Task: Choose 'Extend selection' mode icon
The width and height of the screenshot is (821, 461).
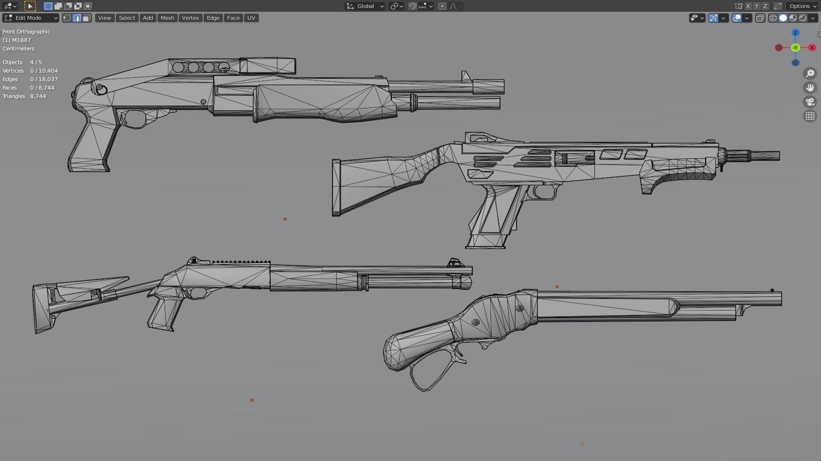Action: (x=58, y=6)
